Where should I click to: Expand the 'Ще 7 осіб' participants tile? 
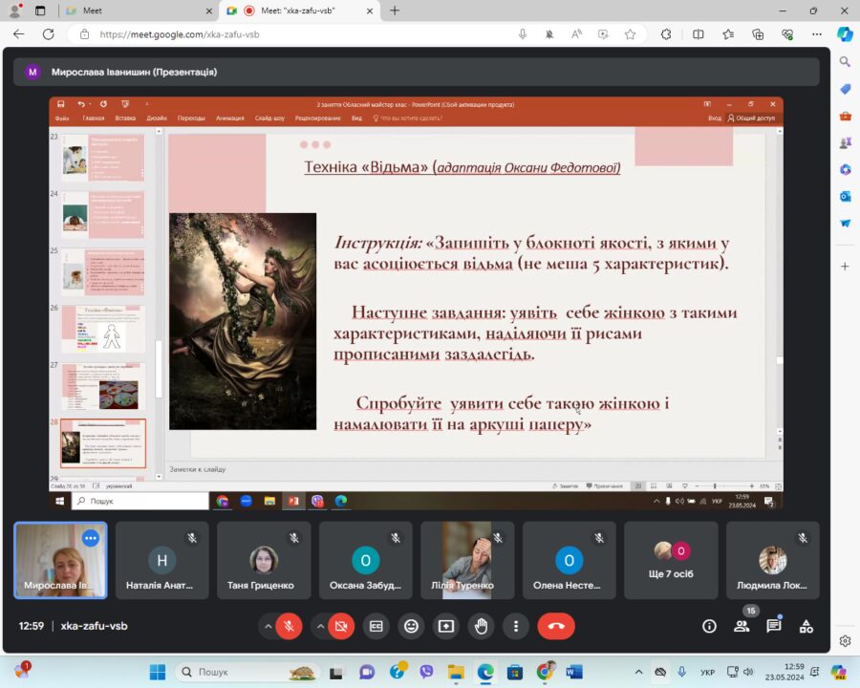click(x=671, y=560)
